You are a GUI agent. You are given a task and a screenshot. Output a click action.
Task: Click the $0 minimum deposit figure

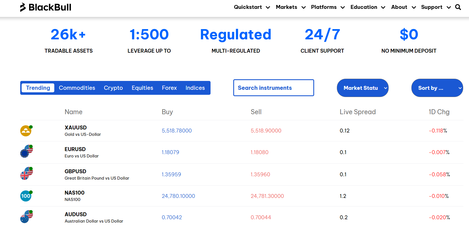click(x=409, y=34)
